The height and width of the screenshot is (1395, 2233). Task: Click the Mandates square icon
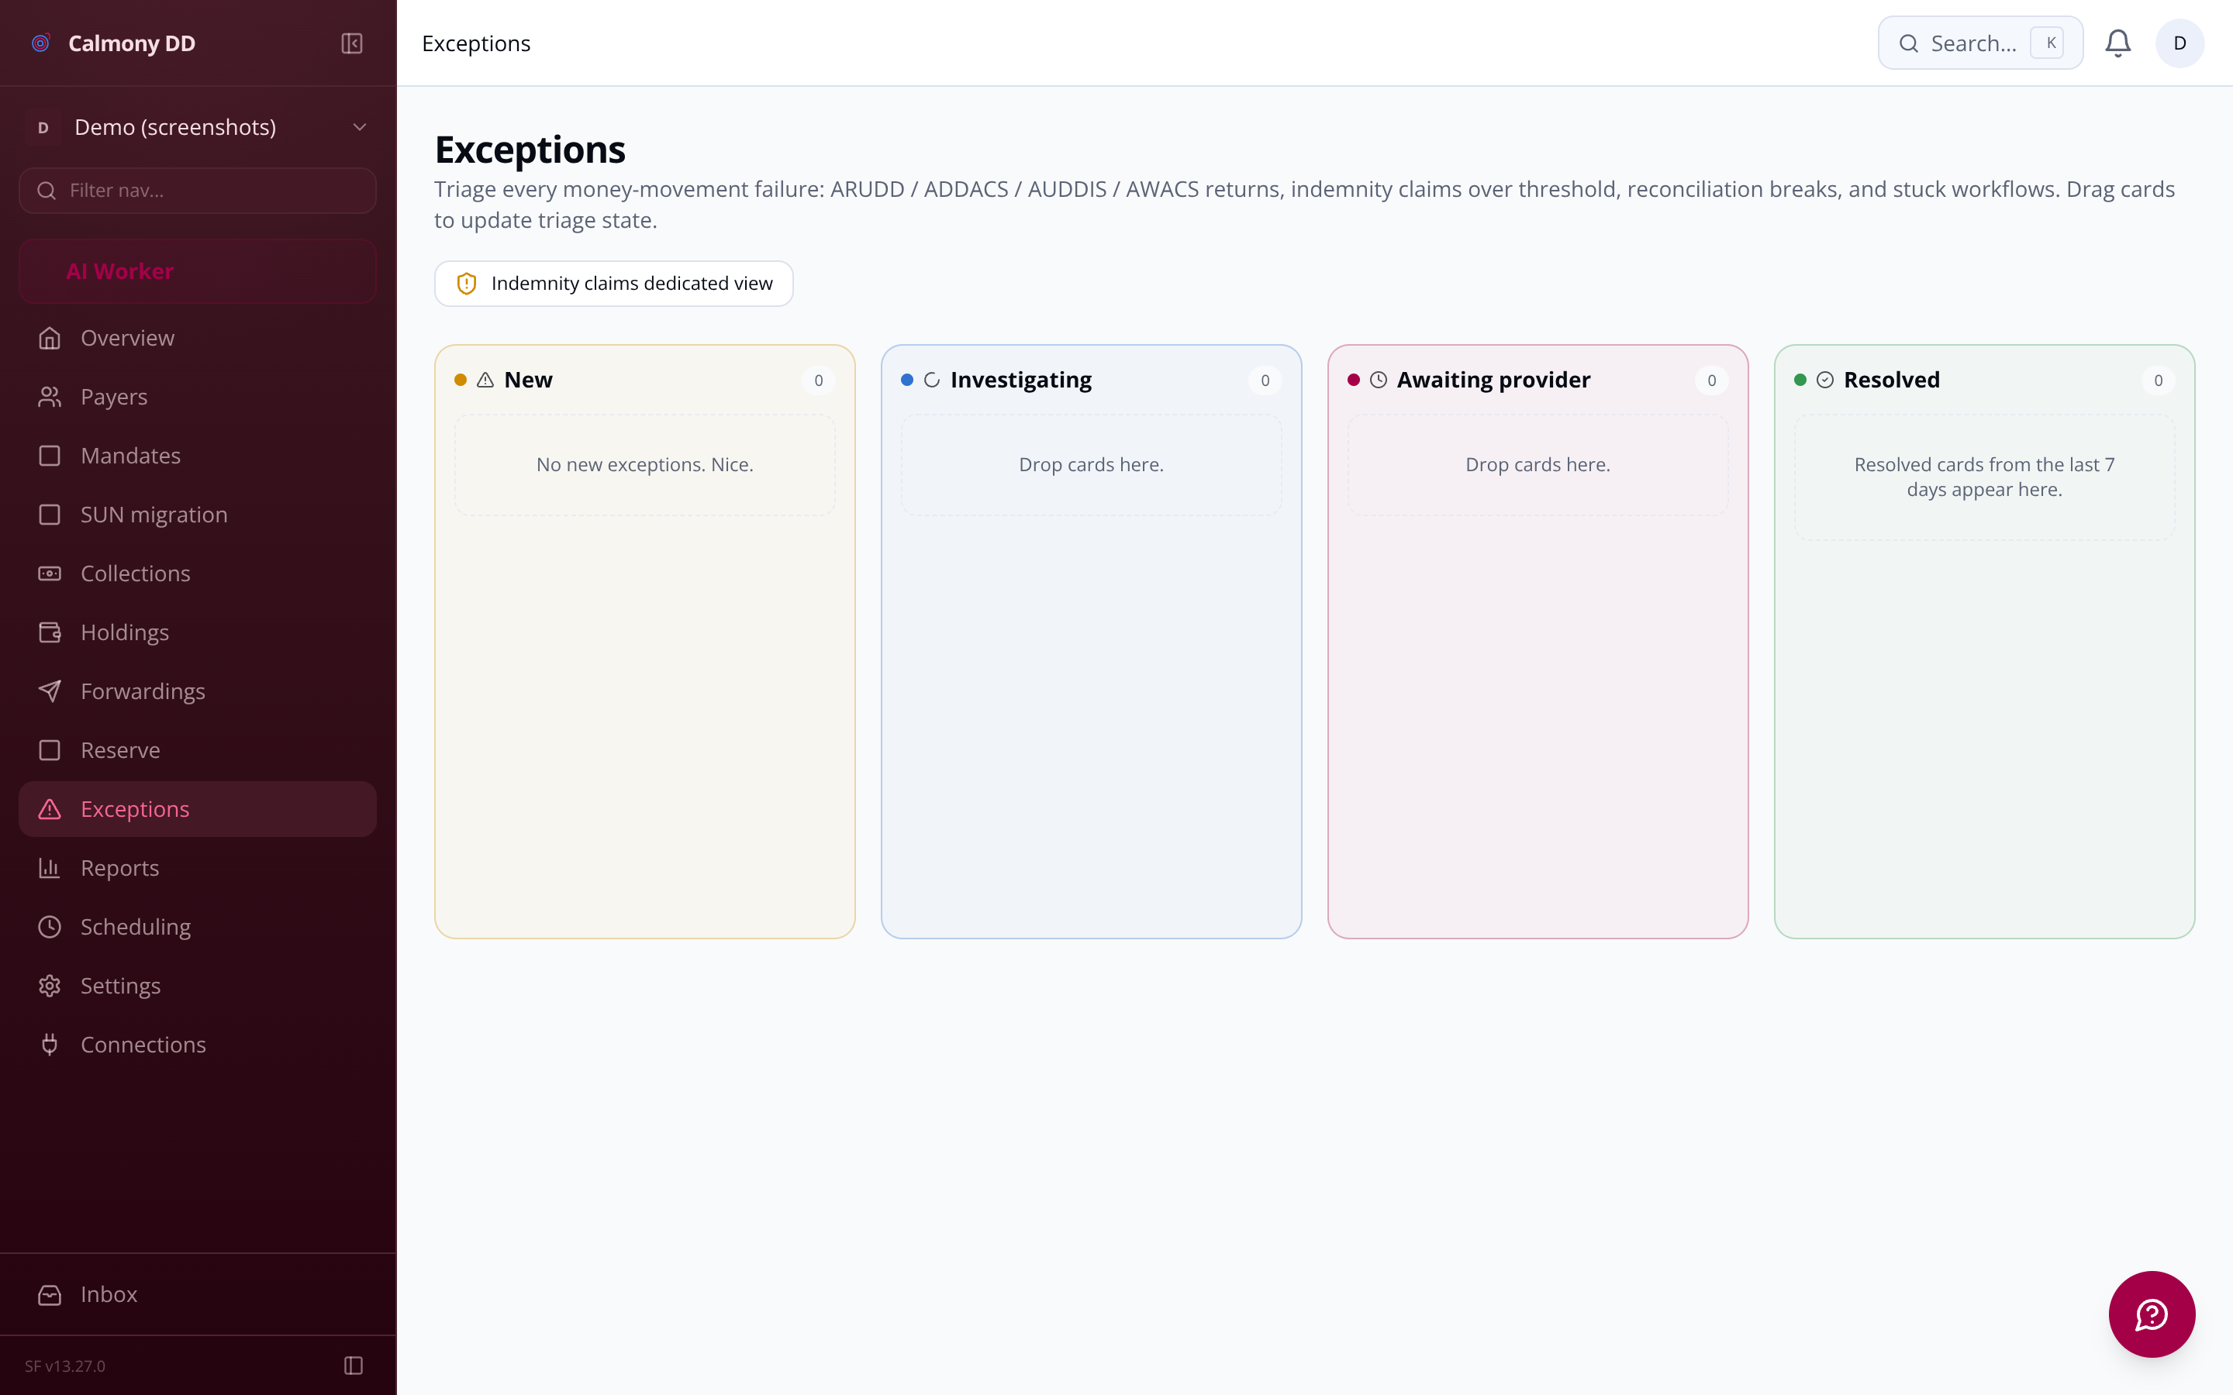tap(50, 456)
